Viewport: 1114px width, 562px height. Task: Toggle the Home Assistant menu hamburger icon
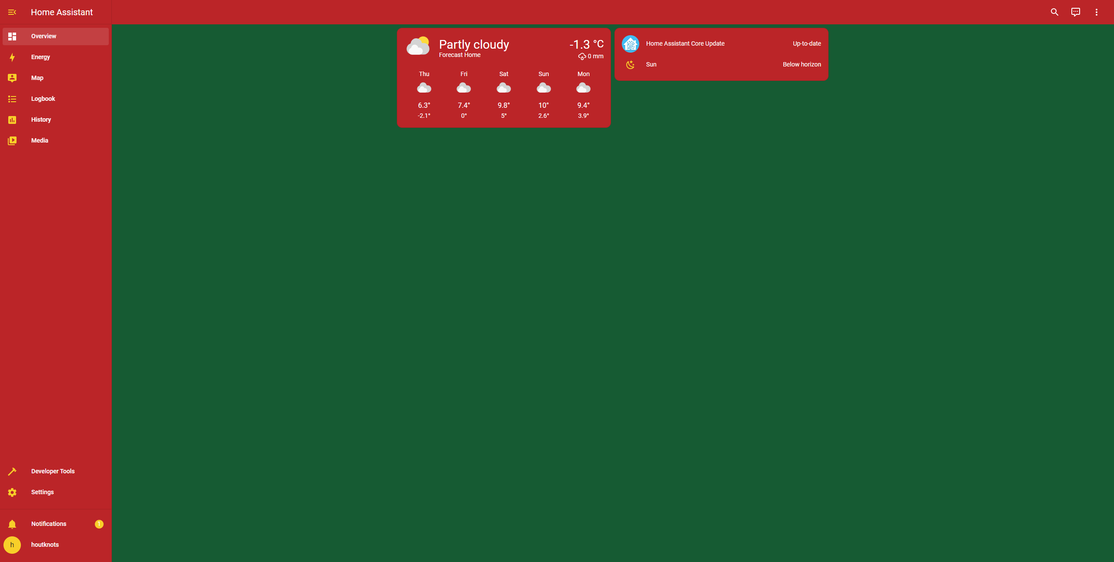(x=12, y=12)
